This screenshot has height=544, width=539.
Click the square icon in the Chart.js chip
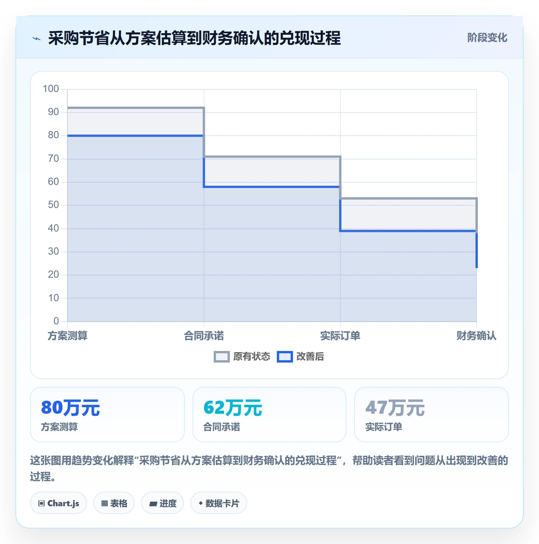coord(42,504)
